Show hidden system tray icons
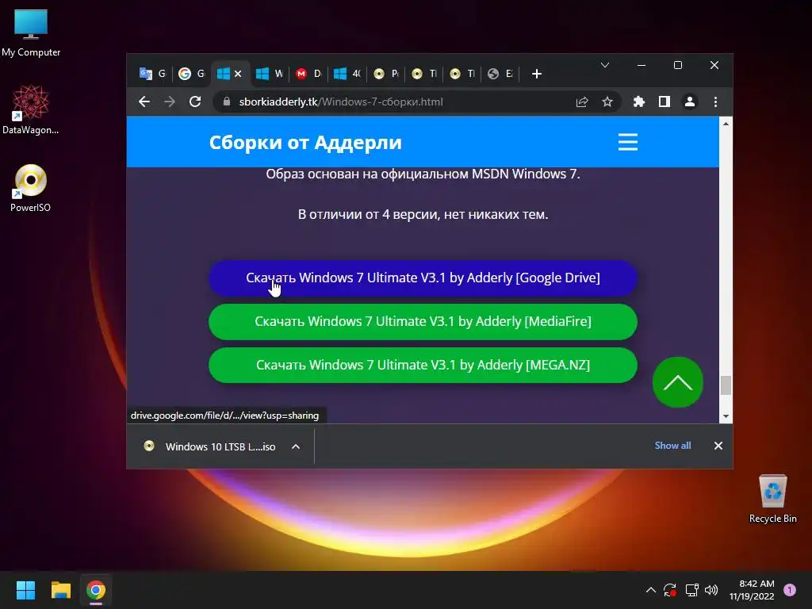 coord(651,590)
